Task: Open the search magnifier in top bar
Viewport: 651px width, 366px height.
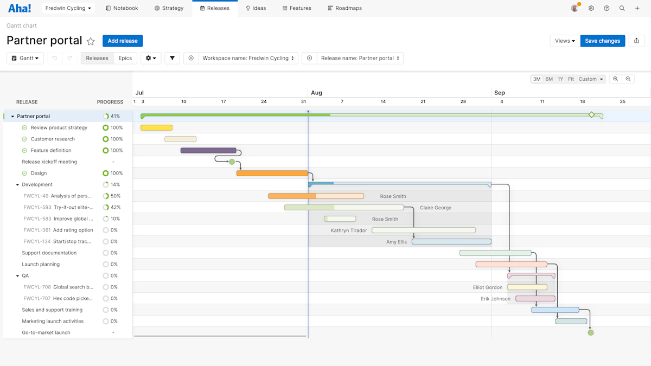Action: (x=622, y=8)
